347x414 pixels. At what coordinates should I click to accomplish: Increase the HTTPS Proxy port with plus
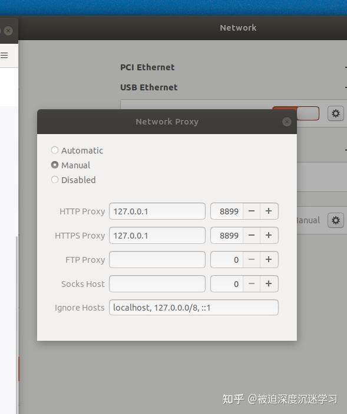coord(269,235)
